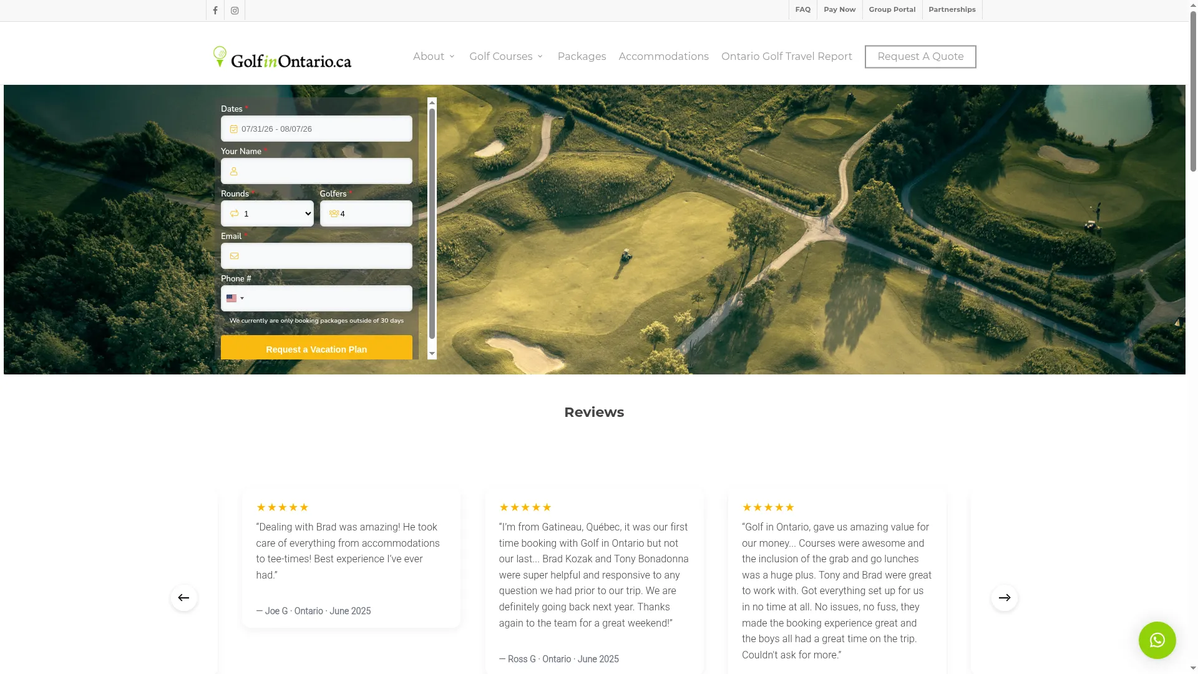Click the Request A Quote button
1198x674 pixels.
click(x=920, y=57)
